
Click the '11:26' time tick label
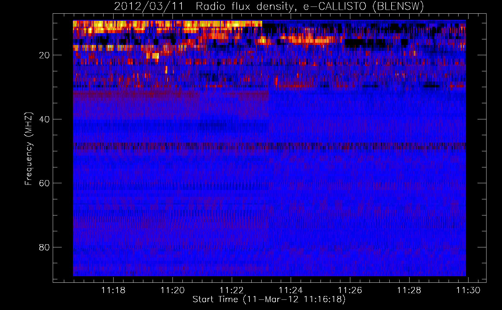point(350,290)
